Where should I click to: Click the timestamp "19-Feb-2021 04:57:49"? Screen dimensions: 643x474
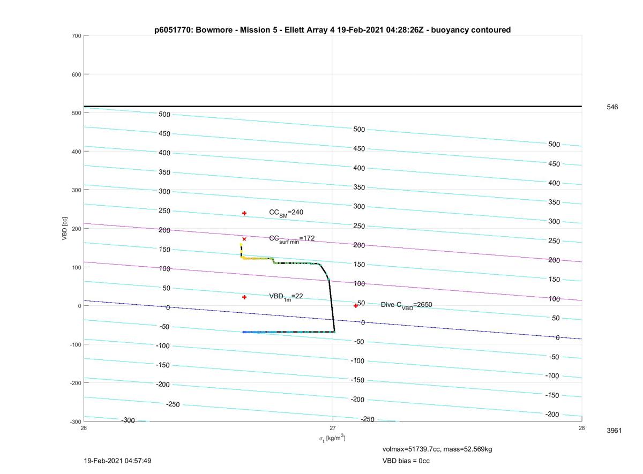click(118, 461)
